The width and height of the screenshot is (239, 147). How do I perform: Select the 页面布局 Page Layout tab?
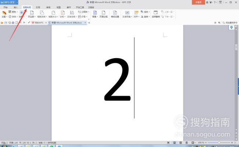point(27,7)
